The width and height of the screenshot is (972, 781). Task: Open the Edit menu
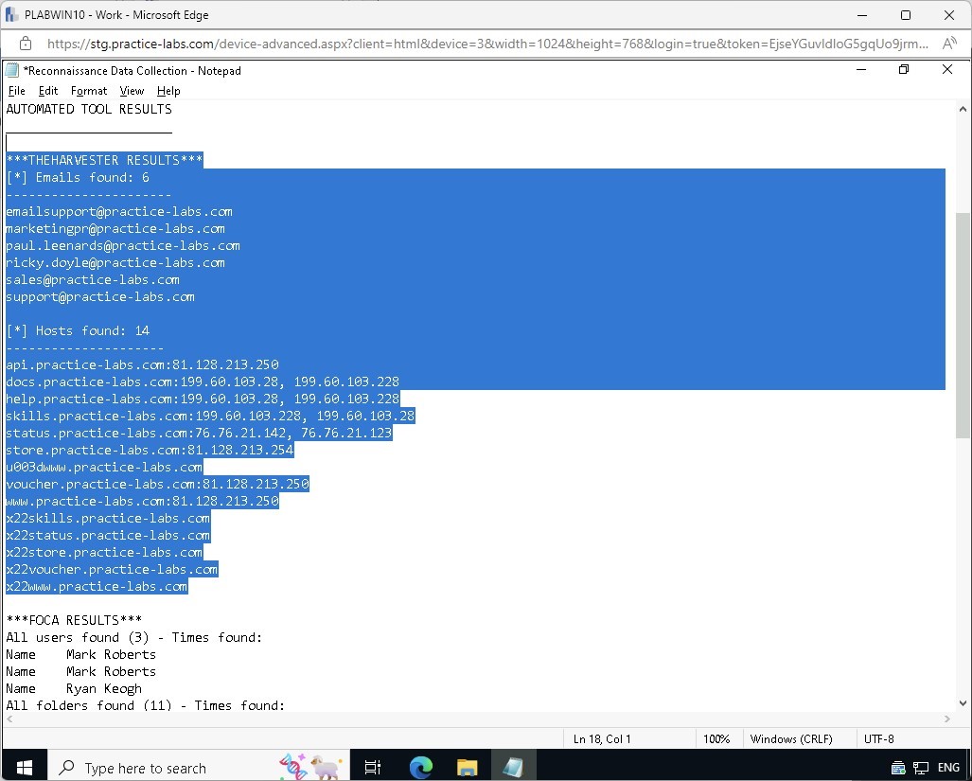pos(48,91)
